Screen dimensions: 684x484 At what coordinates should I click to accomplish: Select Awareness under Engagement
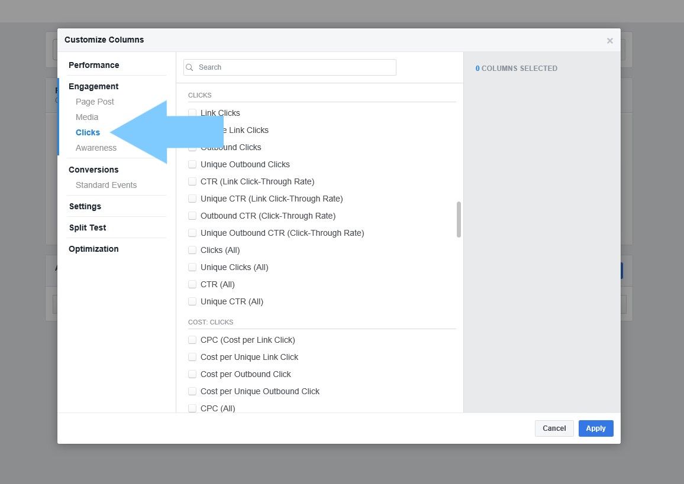tap(96, 148)
